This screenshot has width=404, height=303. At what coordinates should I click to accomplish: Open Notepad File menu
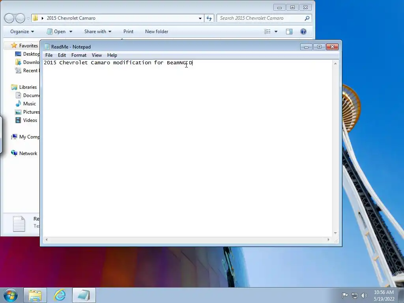point(49,55)
